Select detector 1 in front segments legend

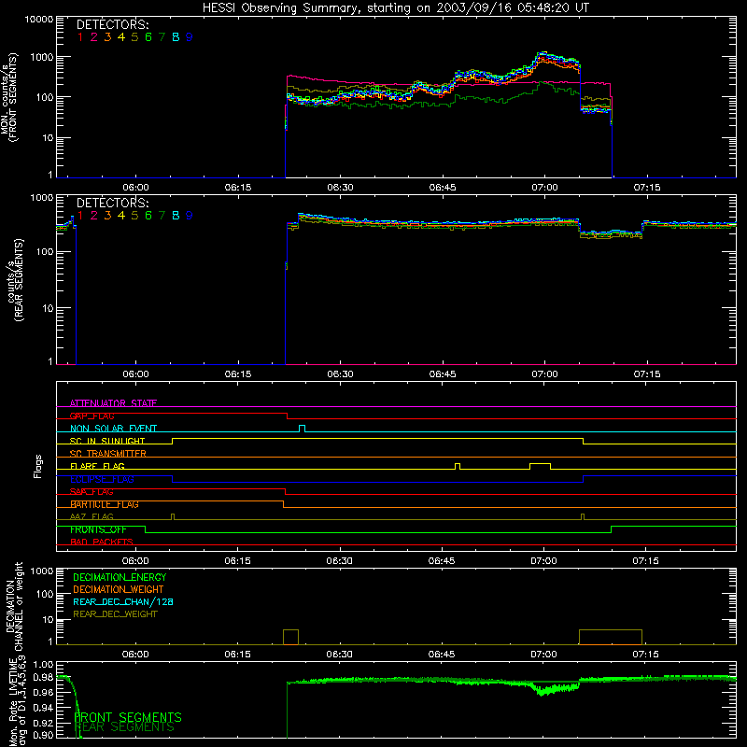pos(80,37)
